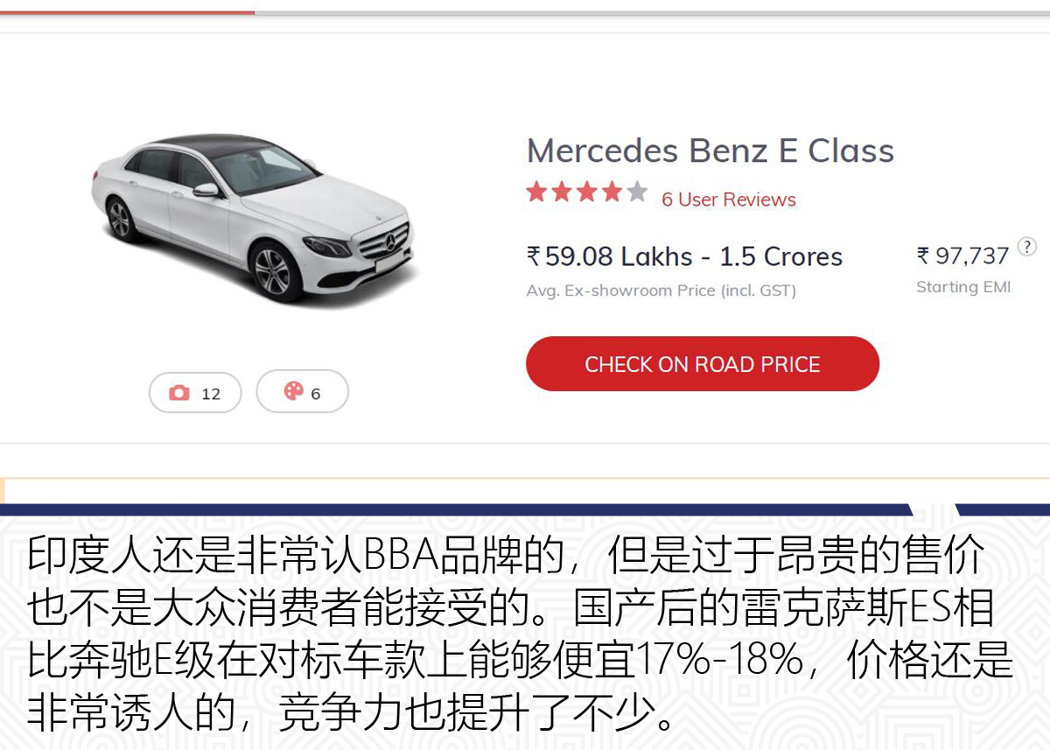
Task: Select the second rating star
Action: click(x=562, y=192)
